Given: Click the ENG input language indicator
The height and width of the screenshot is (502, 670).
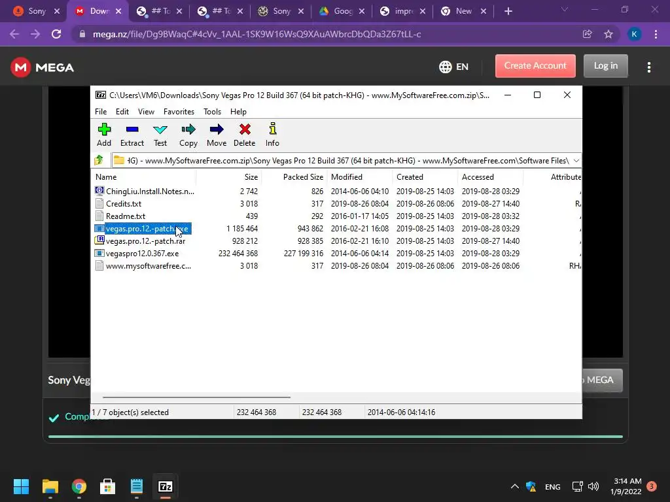Looking at the screenshot, I should click(x=552, y=486).
